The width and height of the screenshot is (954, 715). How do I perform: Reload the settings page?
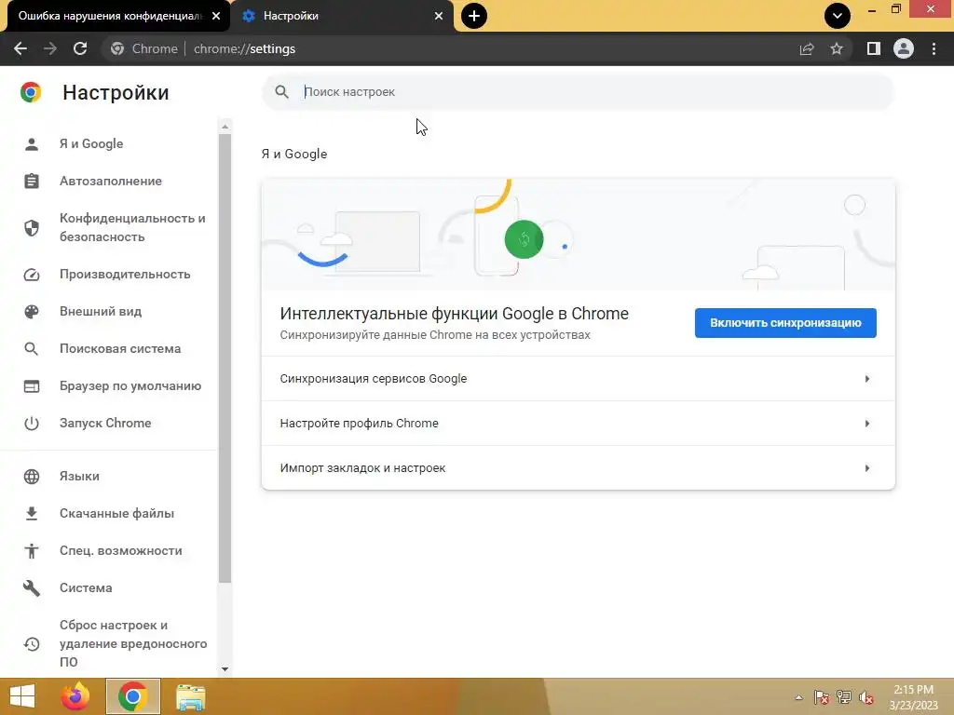click(80, 48)
